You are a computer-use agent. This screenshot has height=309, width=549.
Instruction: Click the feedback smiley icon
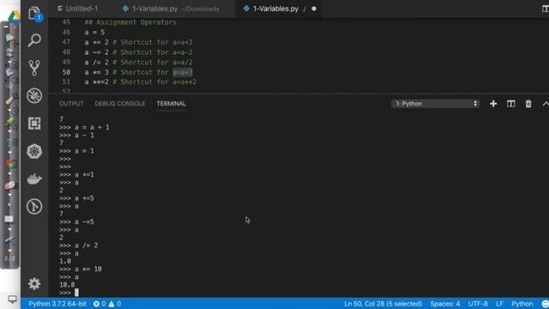point(545,304)
